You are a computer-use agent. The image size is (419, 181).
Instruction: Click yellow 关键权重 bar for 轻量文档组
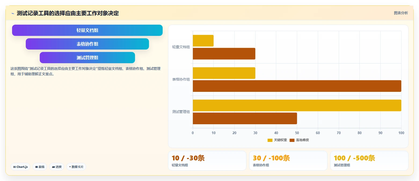[203, 41]
